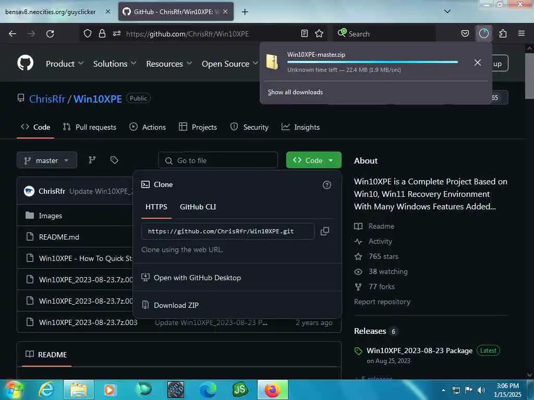Open the Actions tab
The width and height of the screenshot is (534, 400).
tap(148, 127)
